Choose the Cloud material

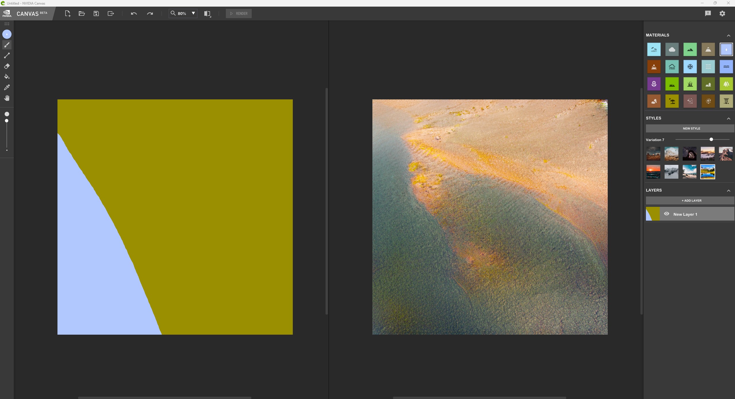point(672,49)
